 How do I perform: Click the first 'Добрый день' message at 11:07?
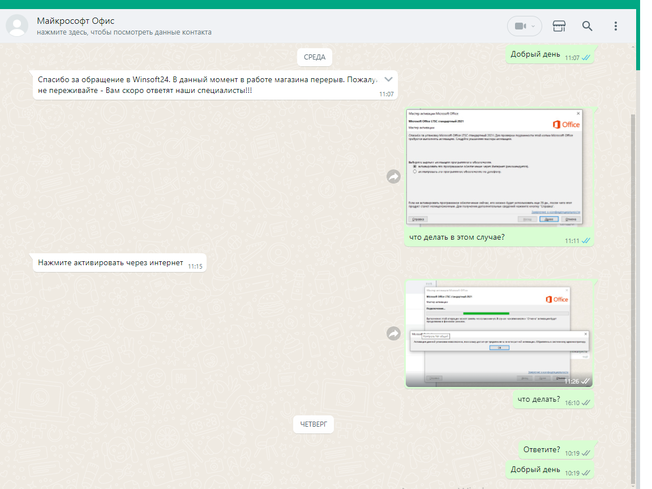tap(550, 54)
